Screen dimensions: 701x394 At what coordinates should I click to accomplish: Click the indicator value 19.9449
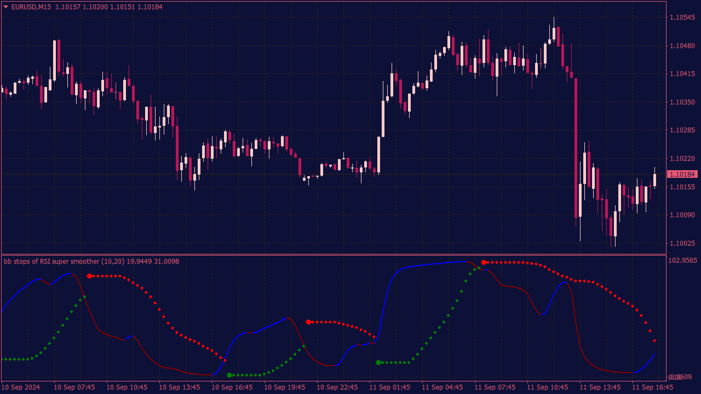pyautogui.click(x=139, y=262)
